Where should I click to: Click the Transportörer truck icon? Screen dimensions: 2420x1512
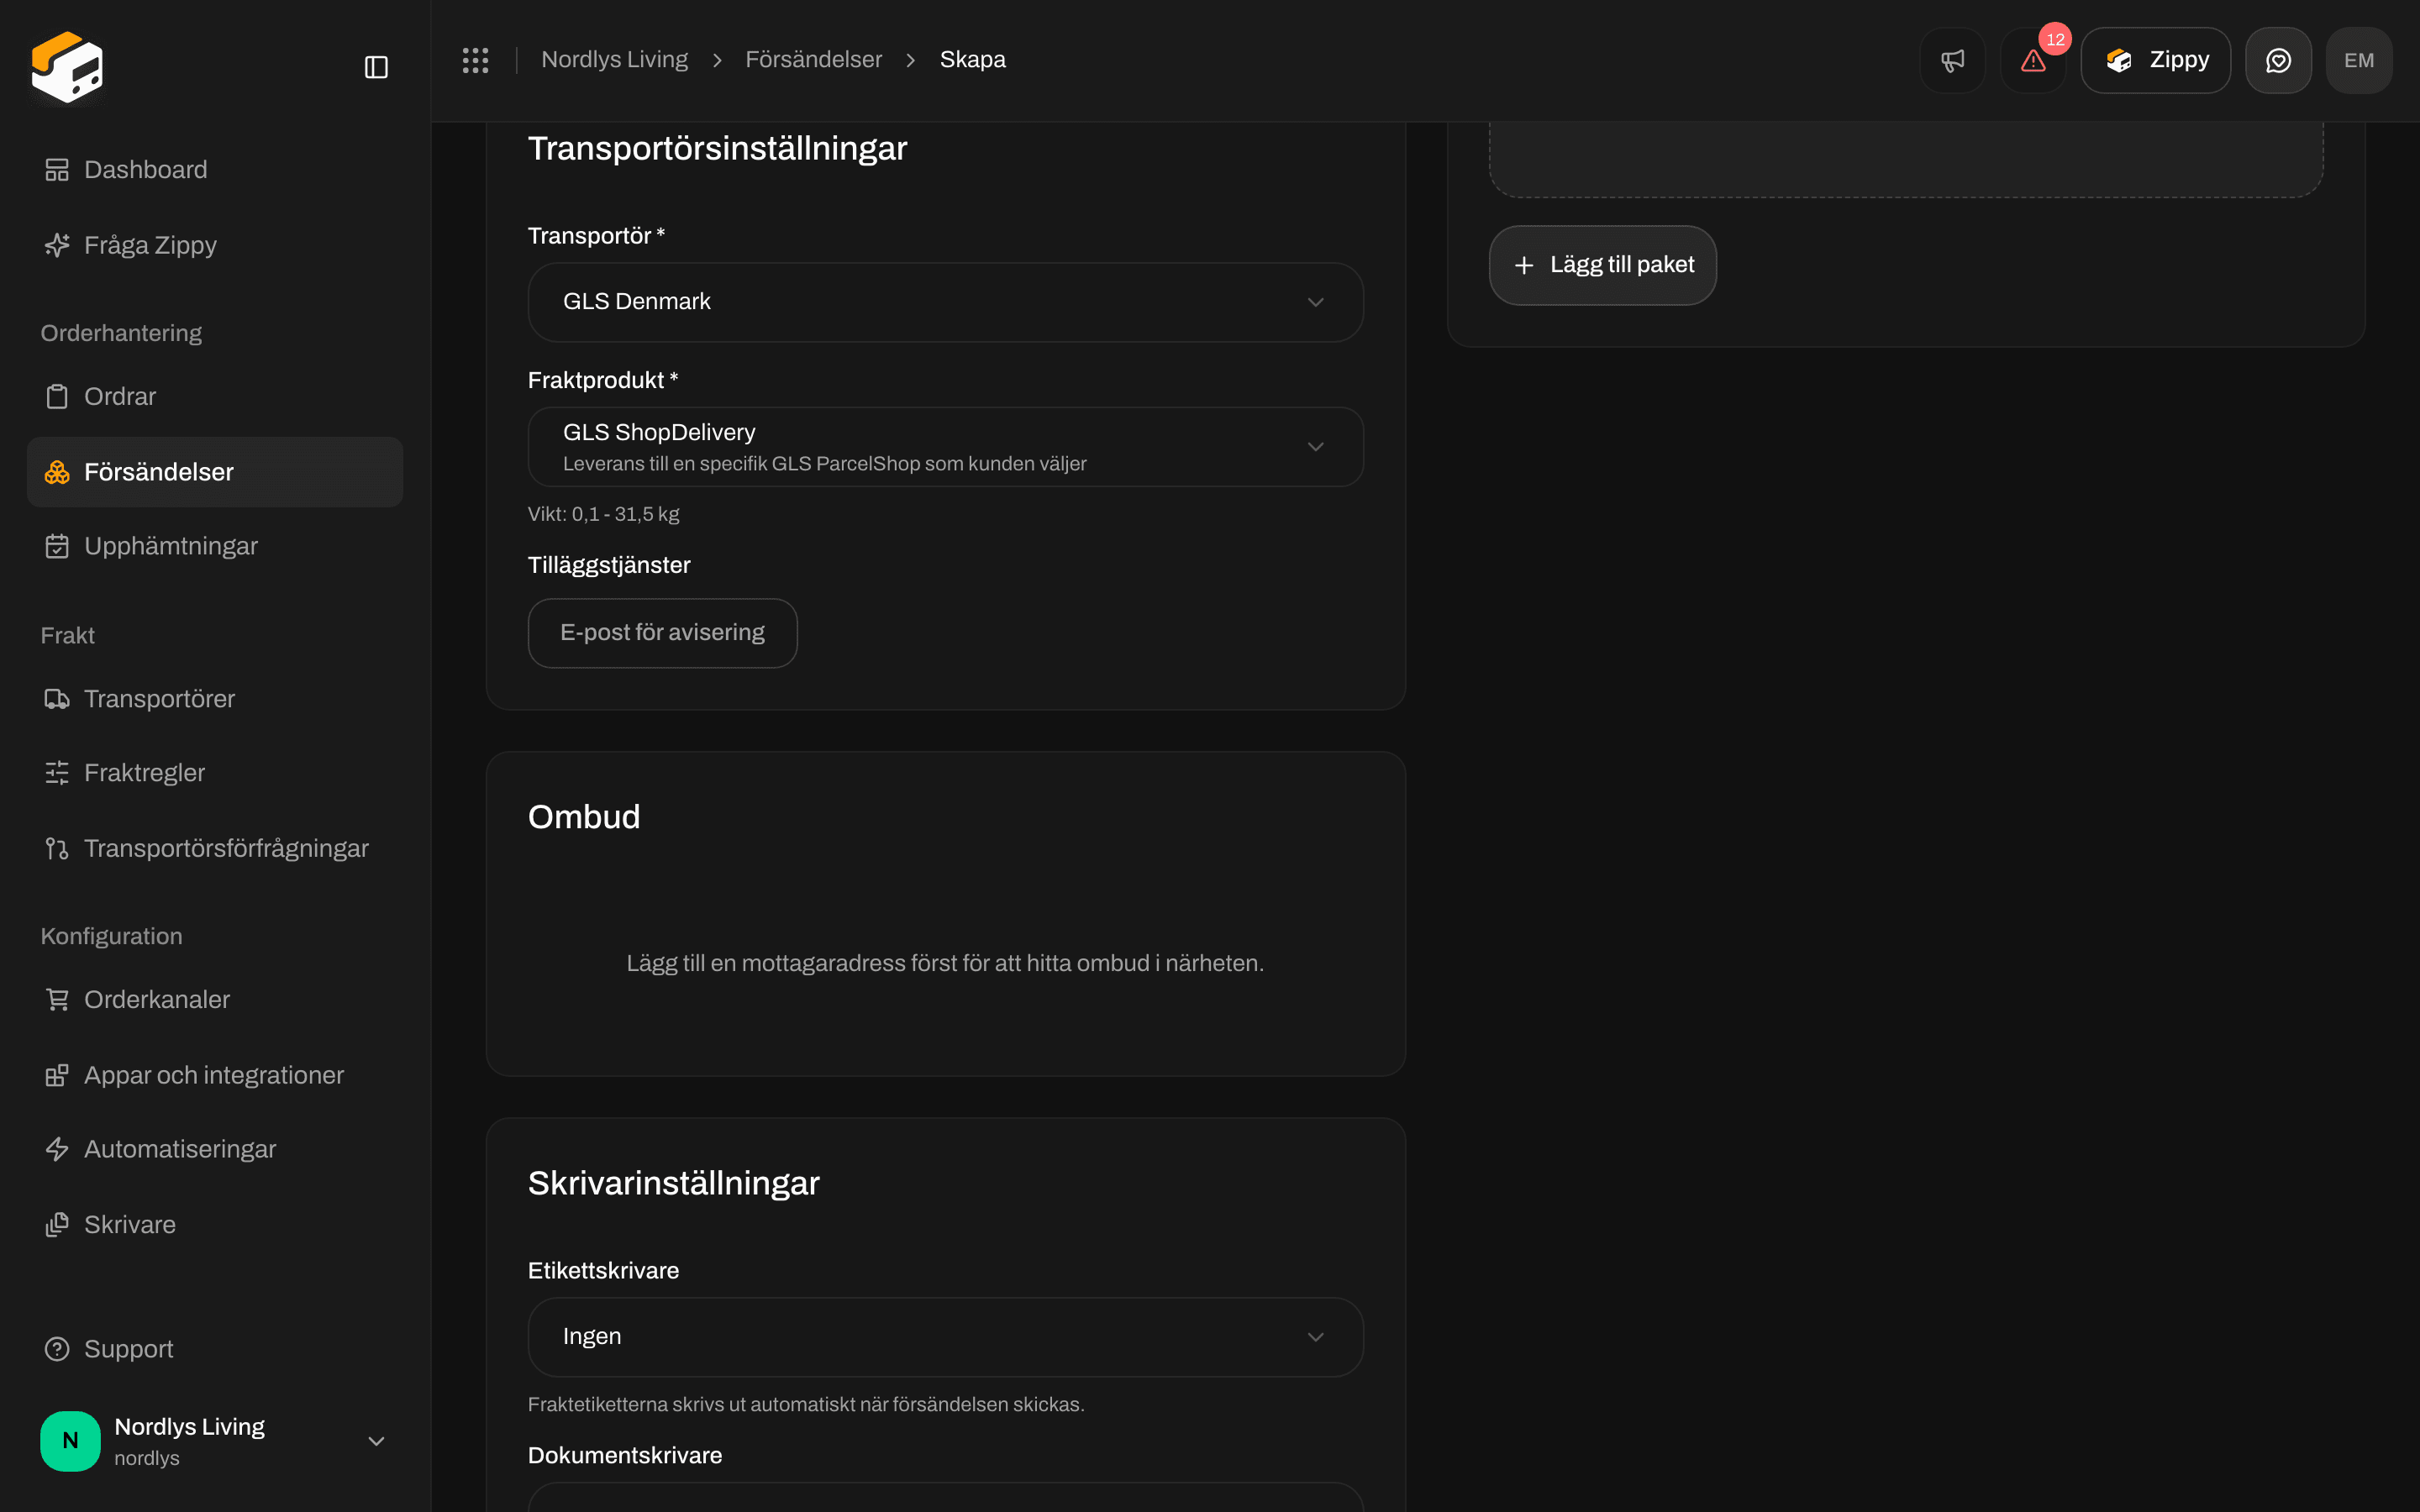57,699
